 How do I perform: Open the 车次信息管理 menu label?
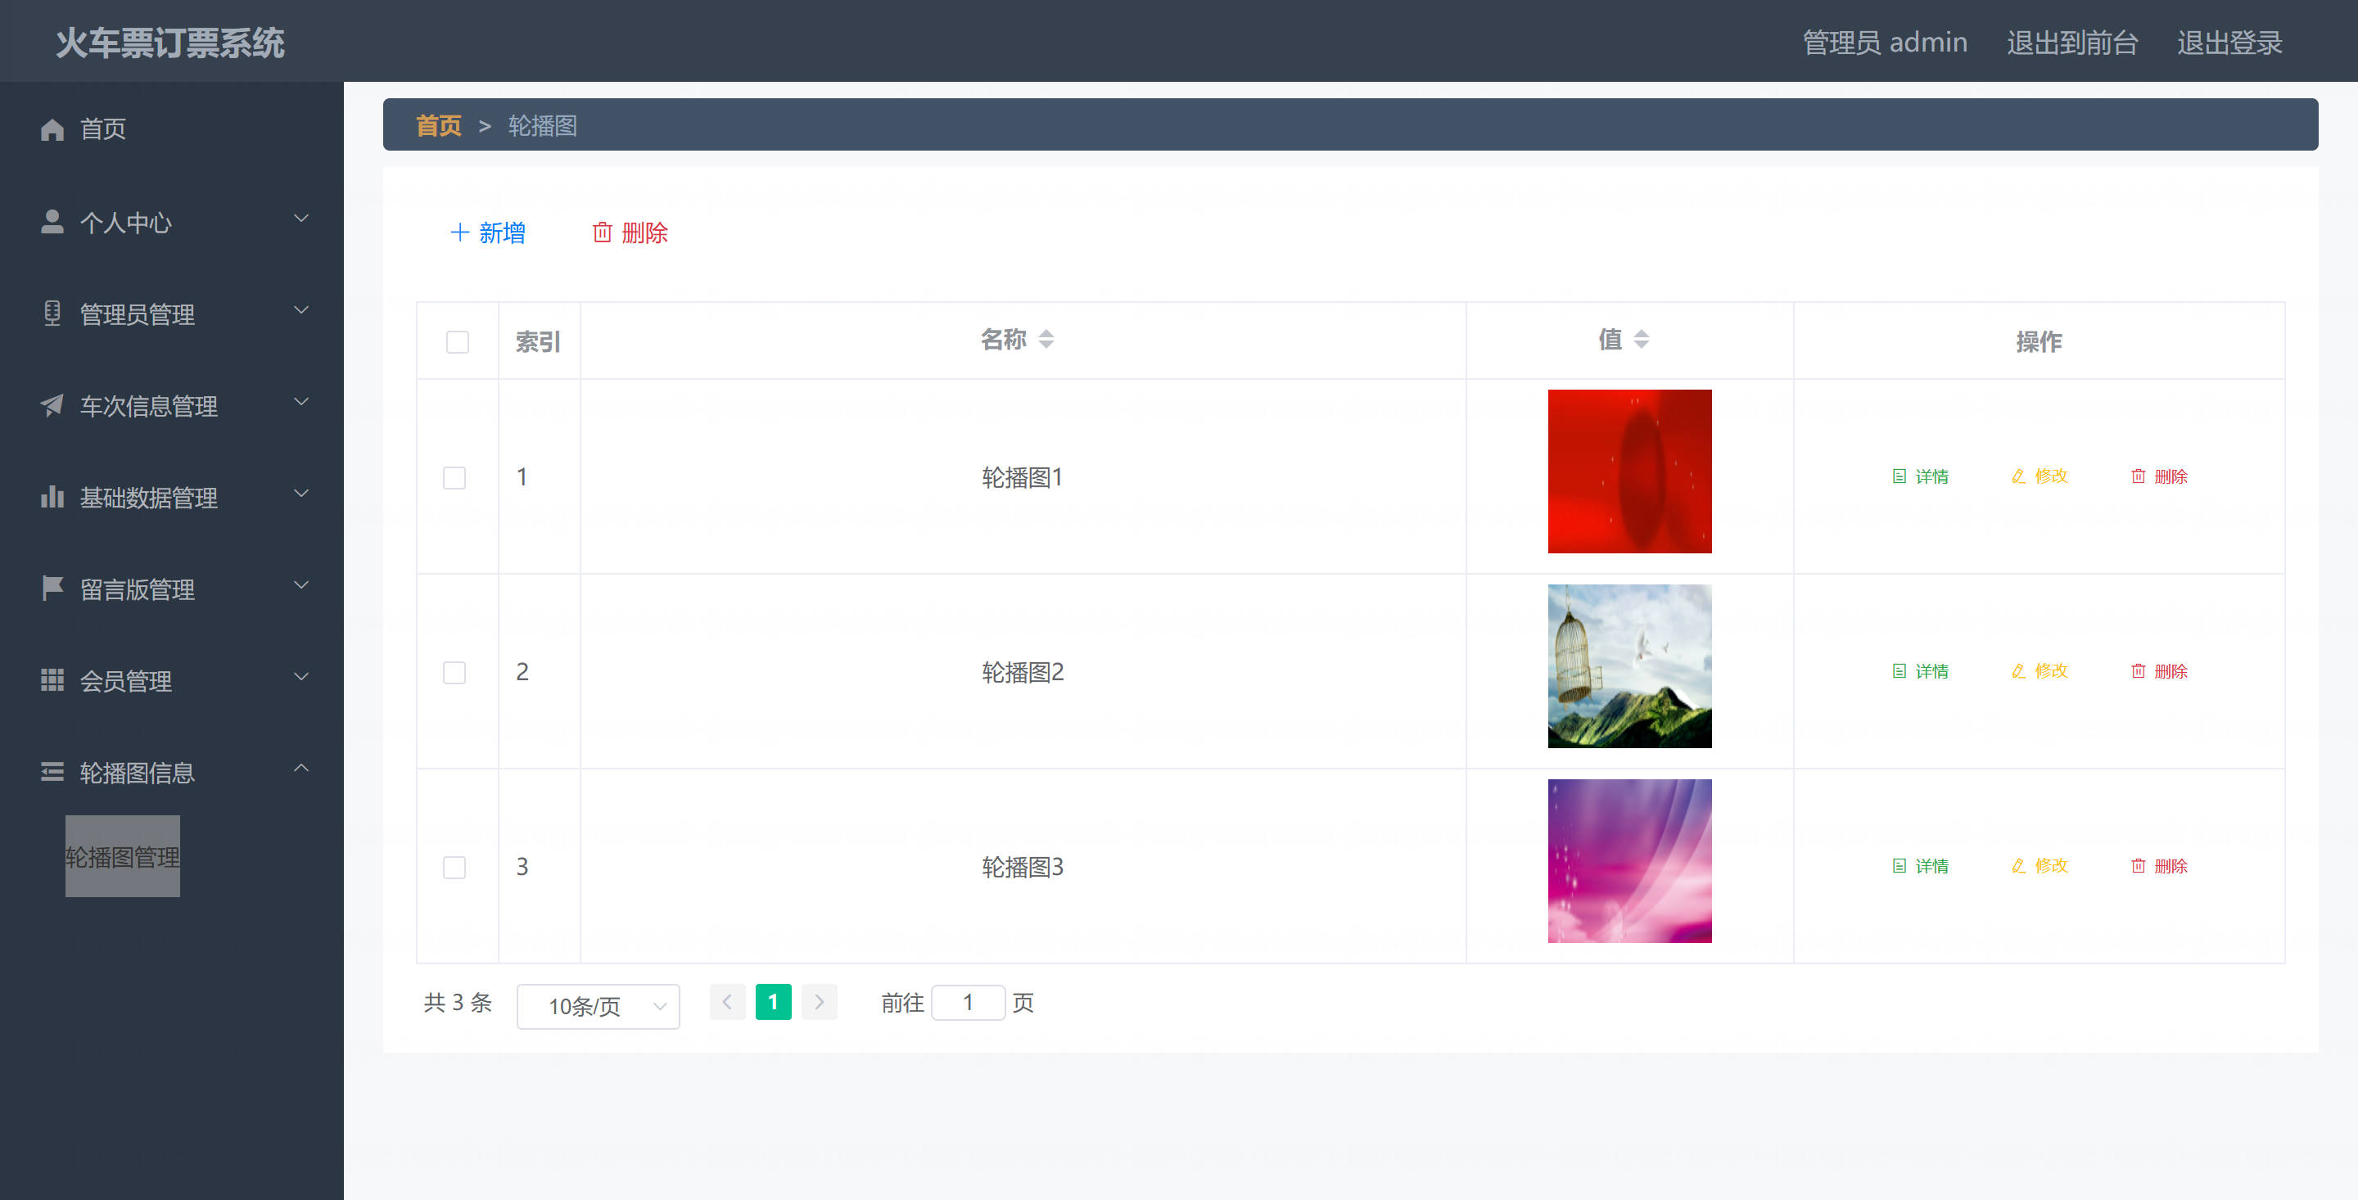pyautogui.click(x=148, y=405)
